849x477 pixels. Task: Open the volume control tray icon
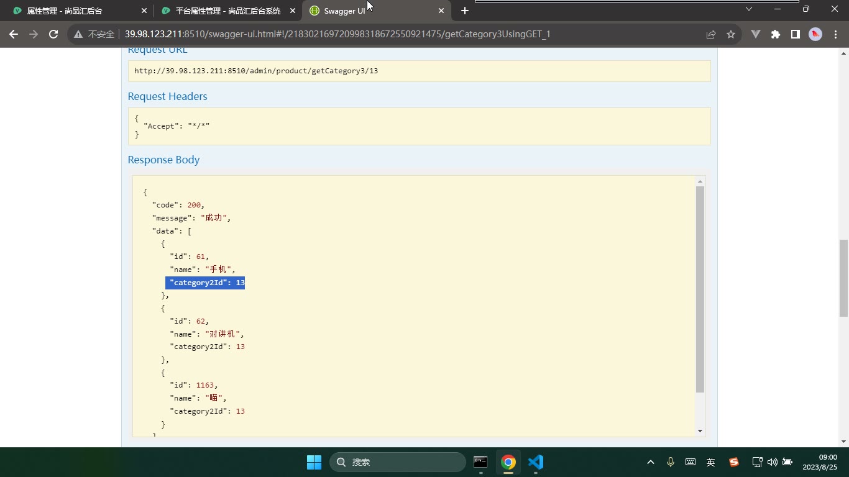773,462
